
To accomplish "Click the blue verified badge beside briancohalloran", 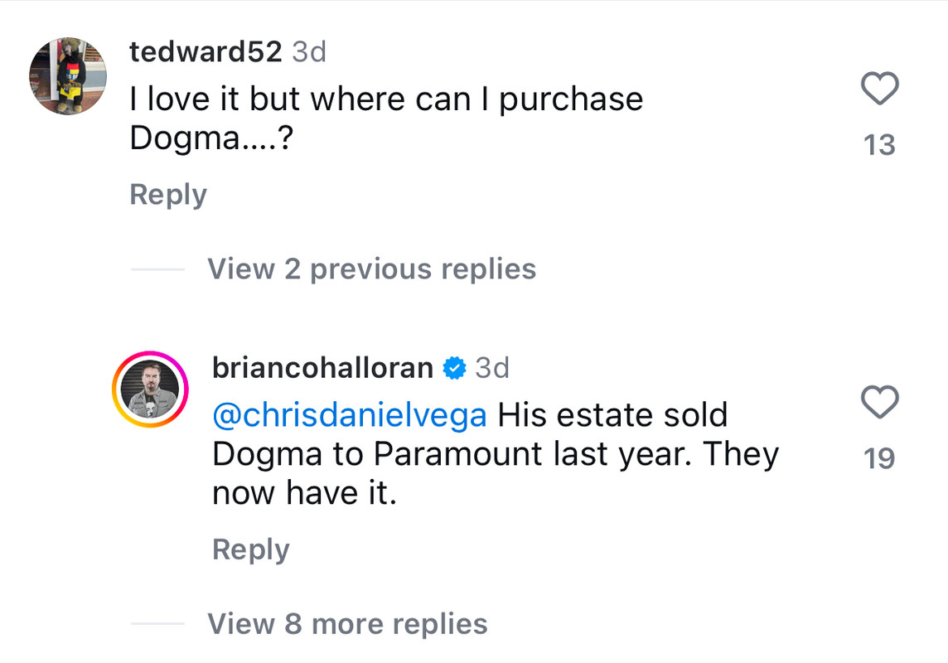I will coord(455,367).
